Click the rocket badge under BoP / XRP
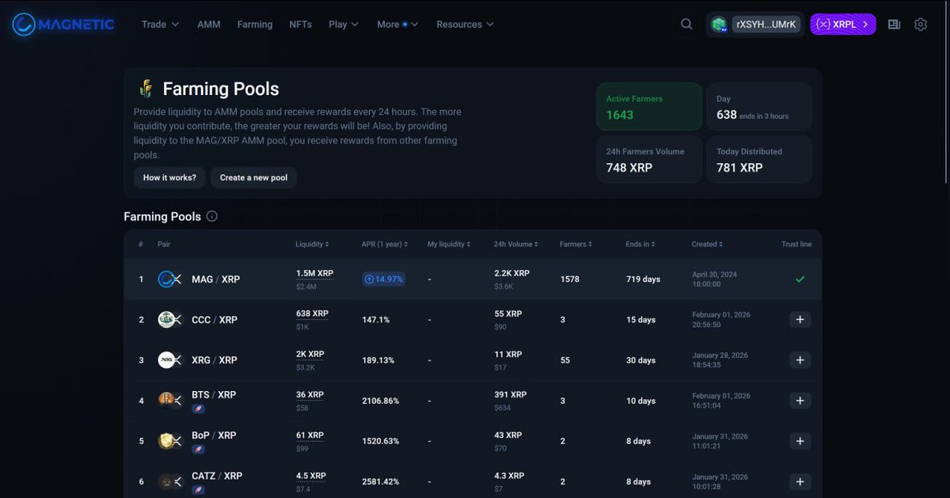Viewport: 950px width, 498px height. (198, 449)
